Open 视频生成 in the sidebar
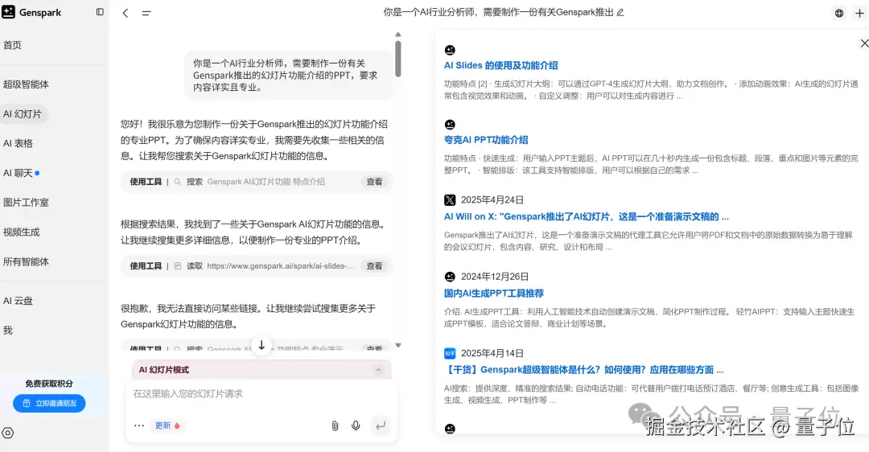 click(22, 232)
